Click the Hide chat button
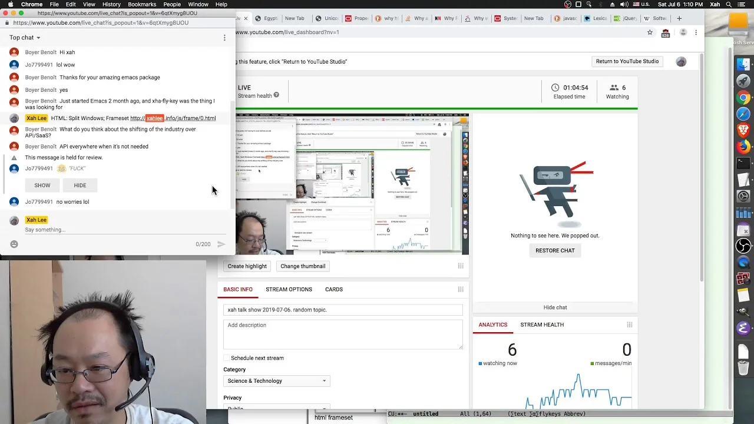Screen dimensions: 754x424 pos(555,307)
